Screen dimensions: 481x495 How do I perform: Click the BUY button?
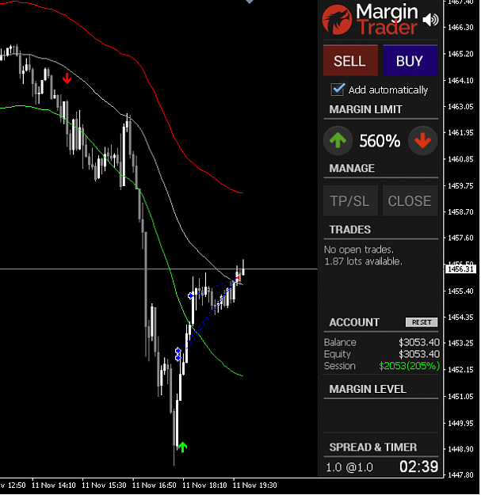coord(410,60)
